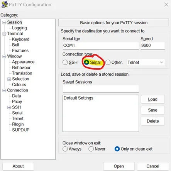
Task: Expand the Selection tree node
Action: 9,79
